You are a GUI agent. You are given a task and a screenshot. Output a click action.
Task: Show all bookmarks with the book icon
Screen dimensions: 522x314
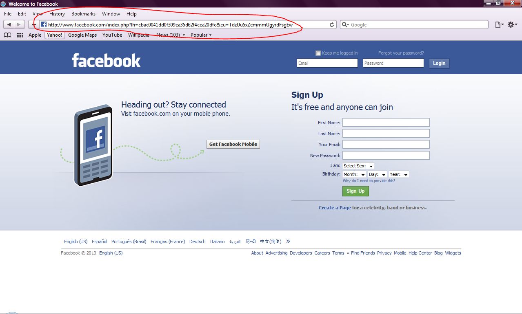click(7, 35)
